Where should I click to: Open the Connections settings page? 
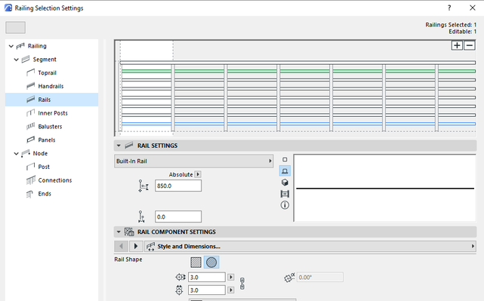(54, 180)
